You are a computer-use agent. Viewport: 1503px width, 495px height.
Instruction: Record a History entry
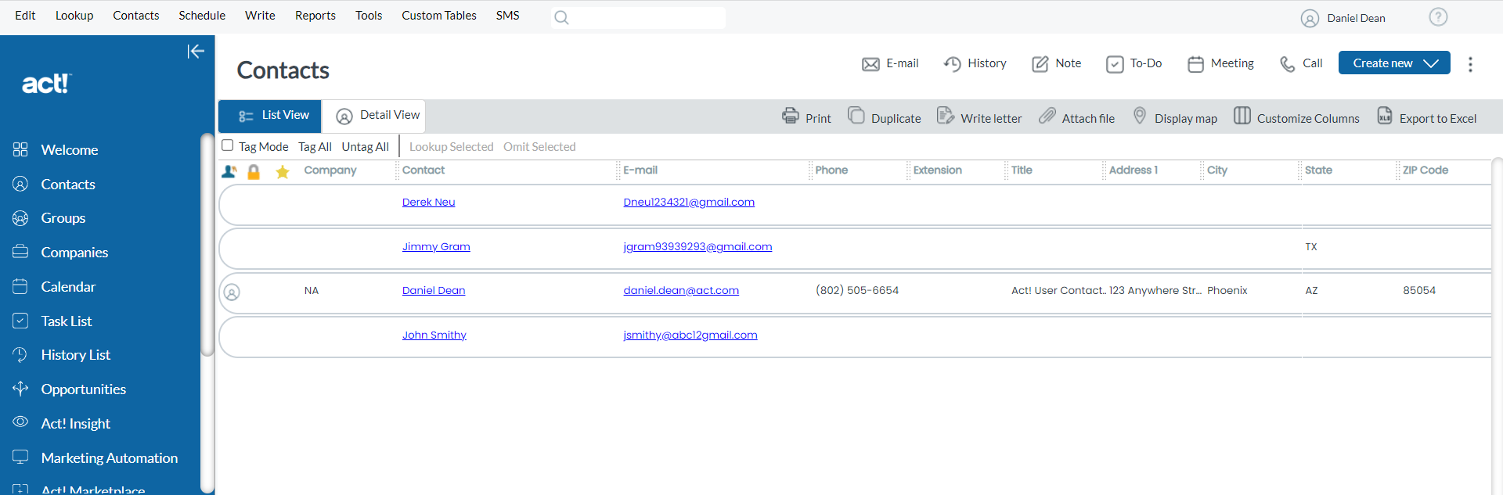(x=975, y=63)
